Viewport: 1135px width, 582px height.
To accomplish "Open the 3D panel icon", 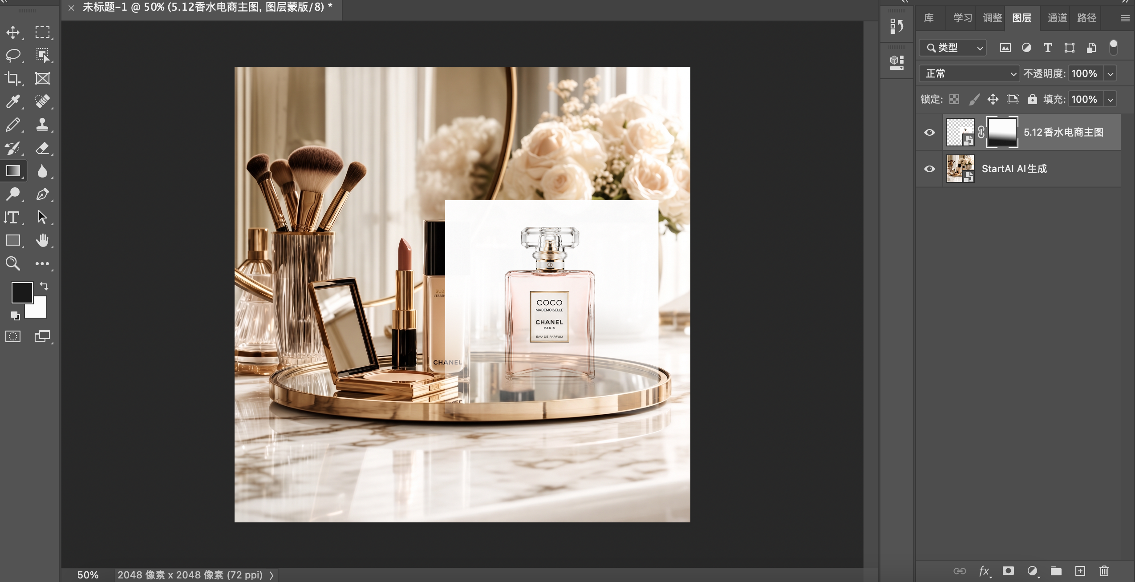I will click(x=897, y=62).
